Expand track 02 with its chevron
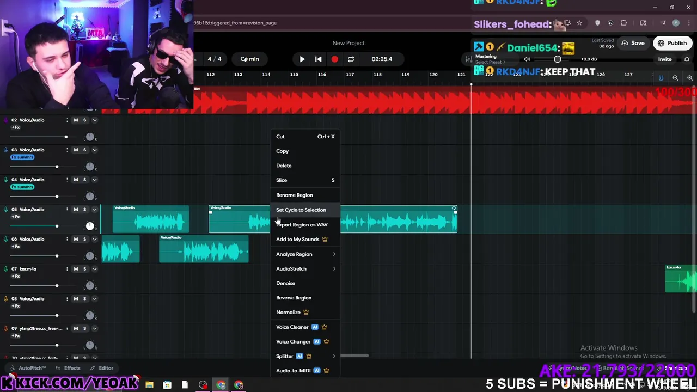 point(94,120)
